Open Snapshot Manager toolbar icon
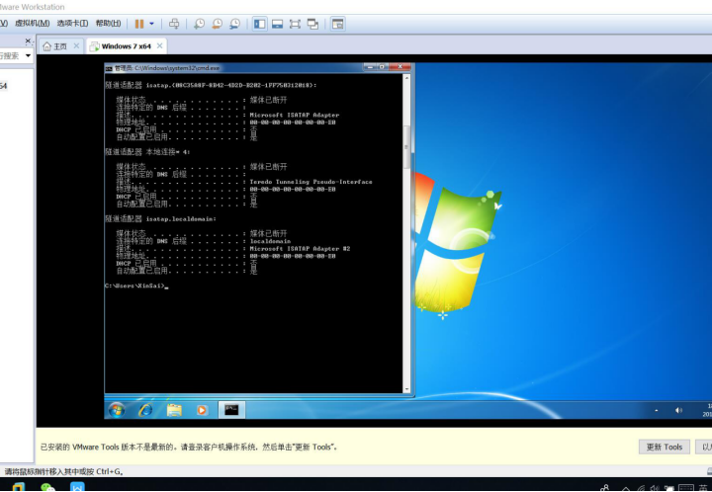Image resolution: width=712 pixels, height=492 pixels. [x=234, y=24]
